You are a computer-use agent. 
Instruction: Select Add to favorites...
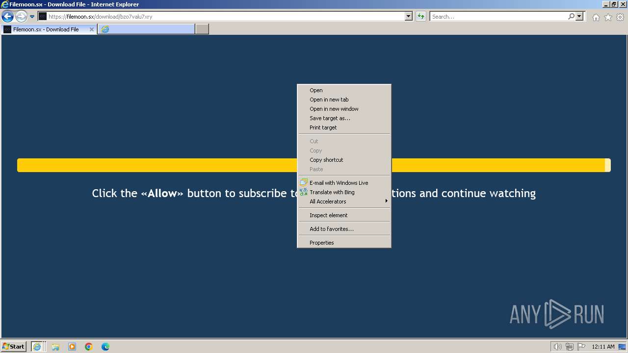coord(344,229)
